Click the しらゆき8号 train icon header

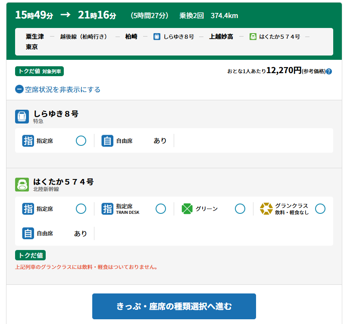click(x=22, y=116)
